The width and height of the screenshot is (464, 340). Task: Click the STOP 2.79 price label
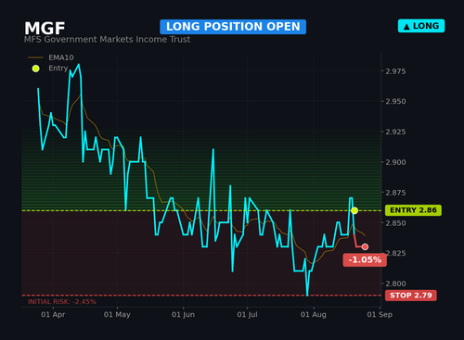point(411,296)
